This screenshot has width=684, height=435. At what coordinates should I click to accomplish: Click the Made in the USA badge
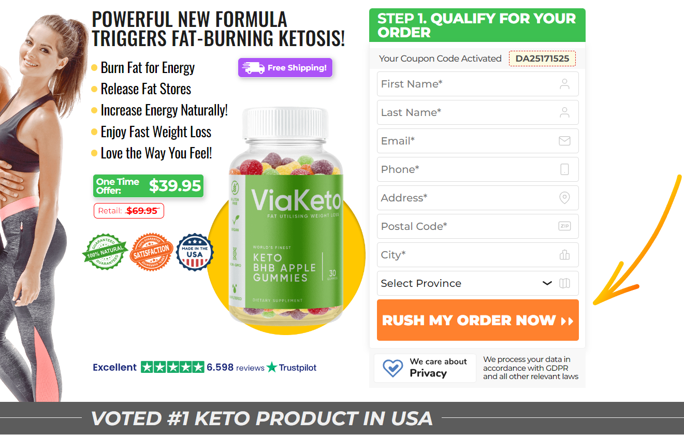[x=195, y=252]
